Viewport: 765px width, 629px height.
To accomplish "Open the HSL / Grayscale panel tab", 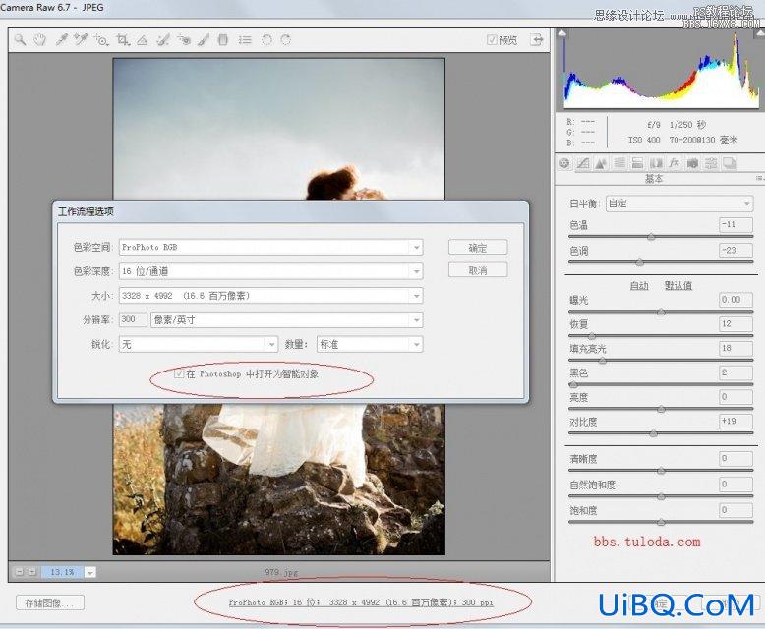I will click(x=619, y=163).
